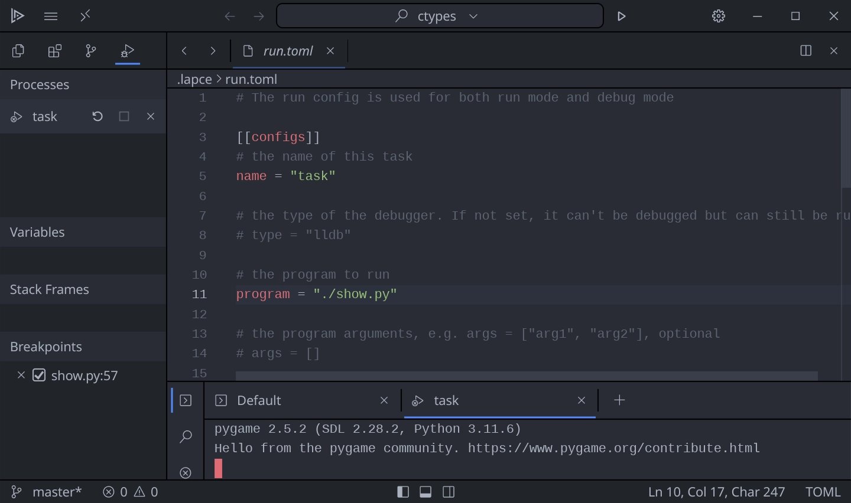Toggle left sidebar panel visibility

coord(403,492)
